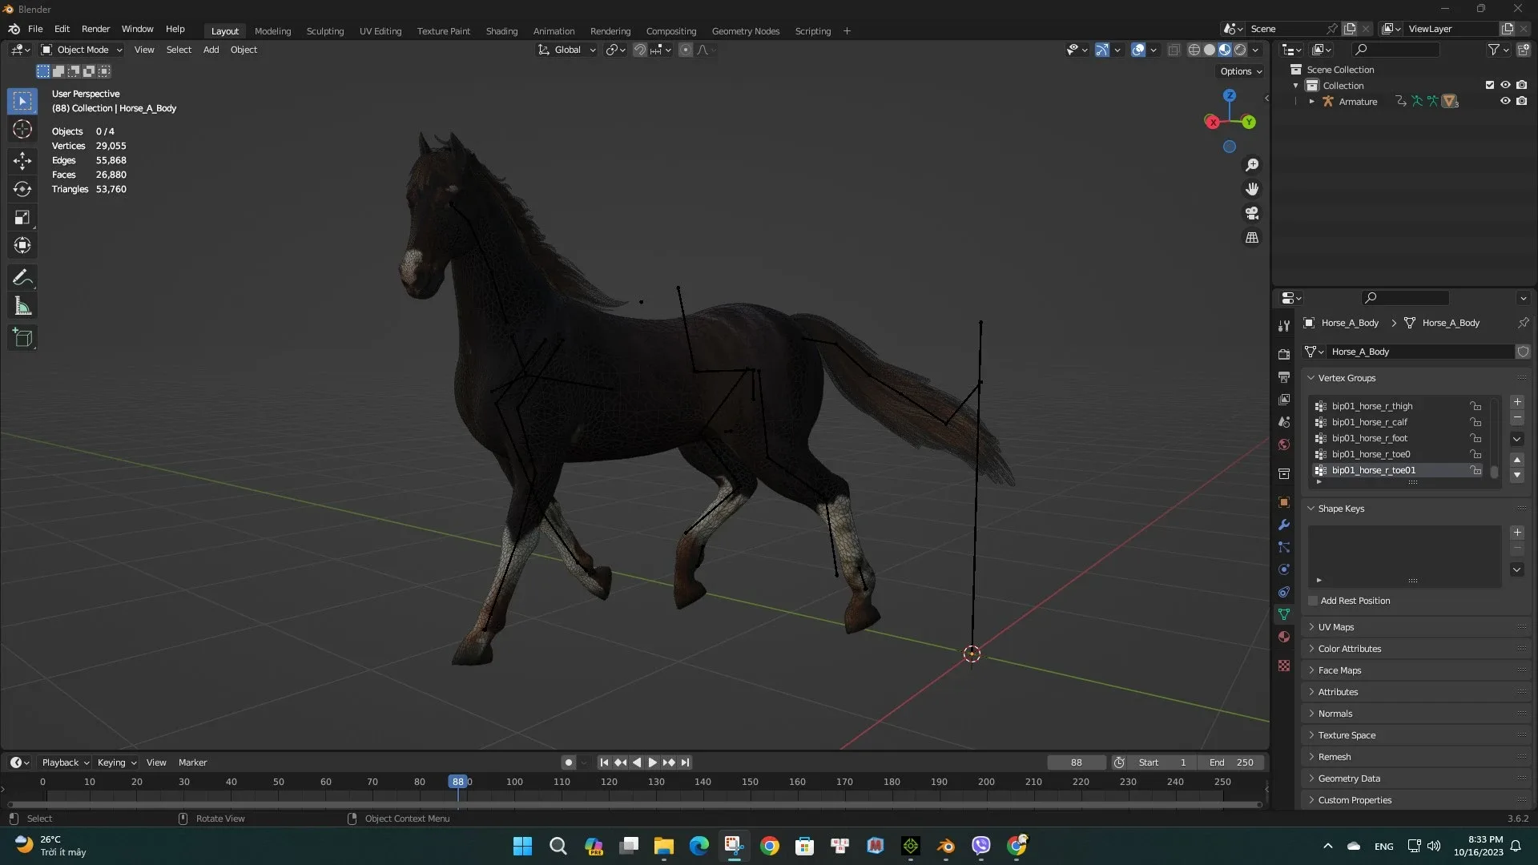The width and height of the screenshot is (1538, 865).
Task: Select the Cursor tool in viewport toolbar
Action: (22, 129)
